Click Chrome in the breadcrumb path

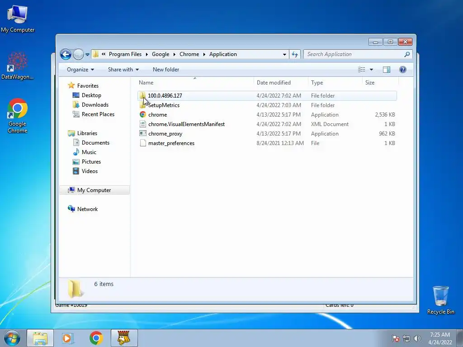(x=189, y=54)
